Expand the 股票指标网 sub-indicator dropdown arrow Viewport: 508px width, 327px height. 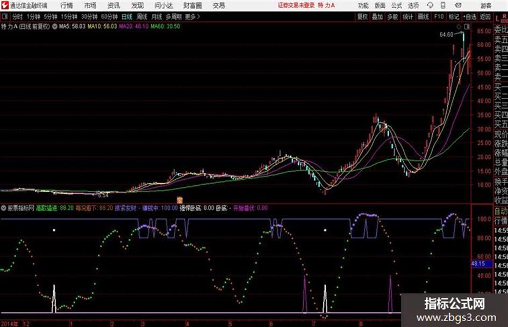(x=4, y=208)
